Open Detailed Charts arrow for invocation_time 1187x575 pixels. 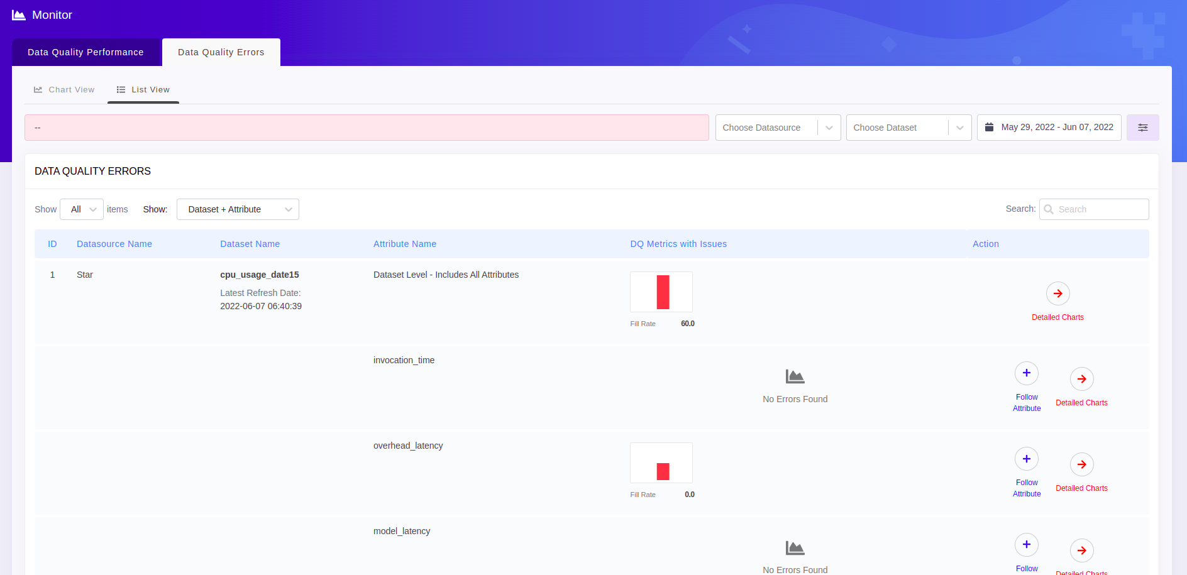pyautogui.click(x=1081, y=379)
